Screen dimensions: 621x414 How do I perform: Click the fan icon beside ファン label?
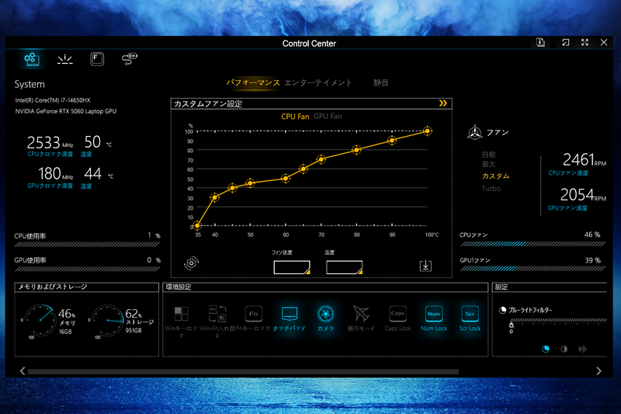474,132
